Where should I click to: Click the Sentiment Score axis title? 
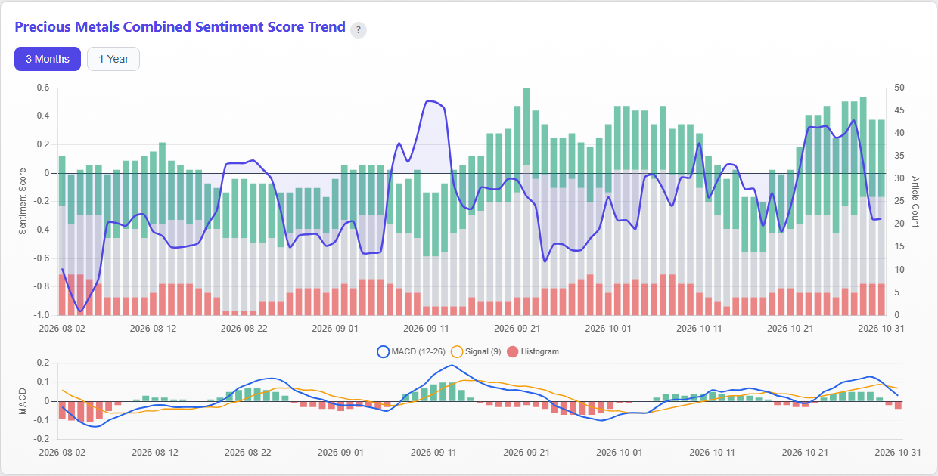click(x=23, y=201)
